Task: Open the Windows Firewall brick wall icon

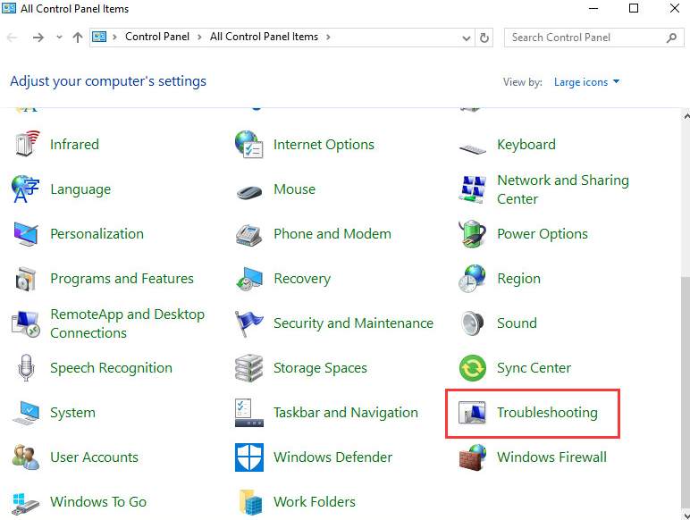Action: (473, 457)
